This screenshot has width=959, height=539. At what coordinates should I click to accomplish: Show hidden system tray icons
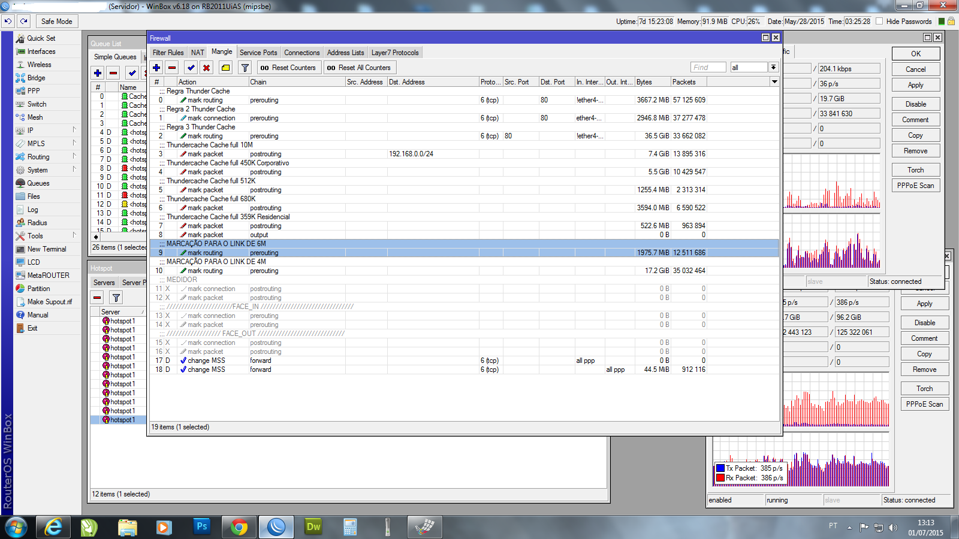849,528
